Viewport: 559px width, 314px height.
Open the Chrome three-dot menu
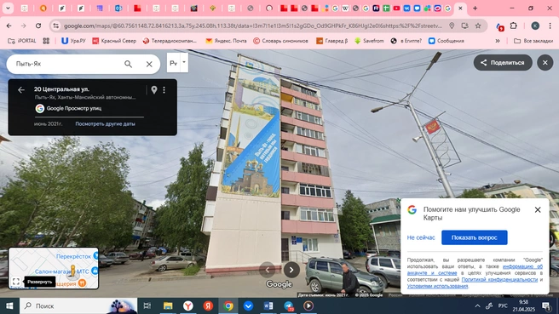pos(550,26)
